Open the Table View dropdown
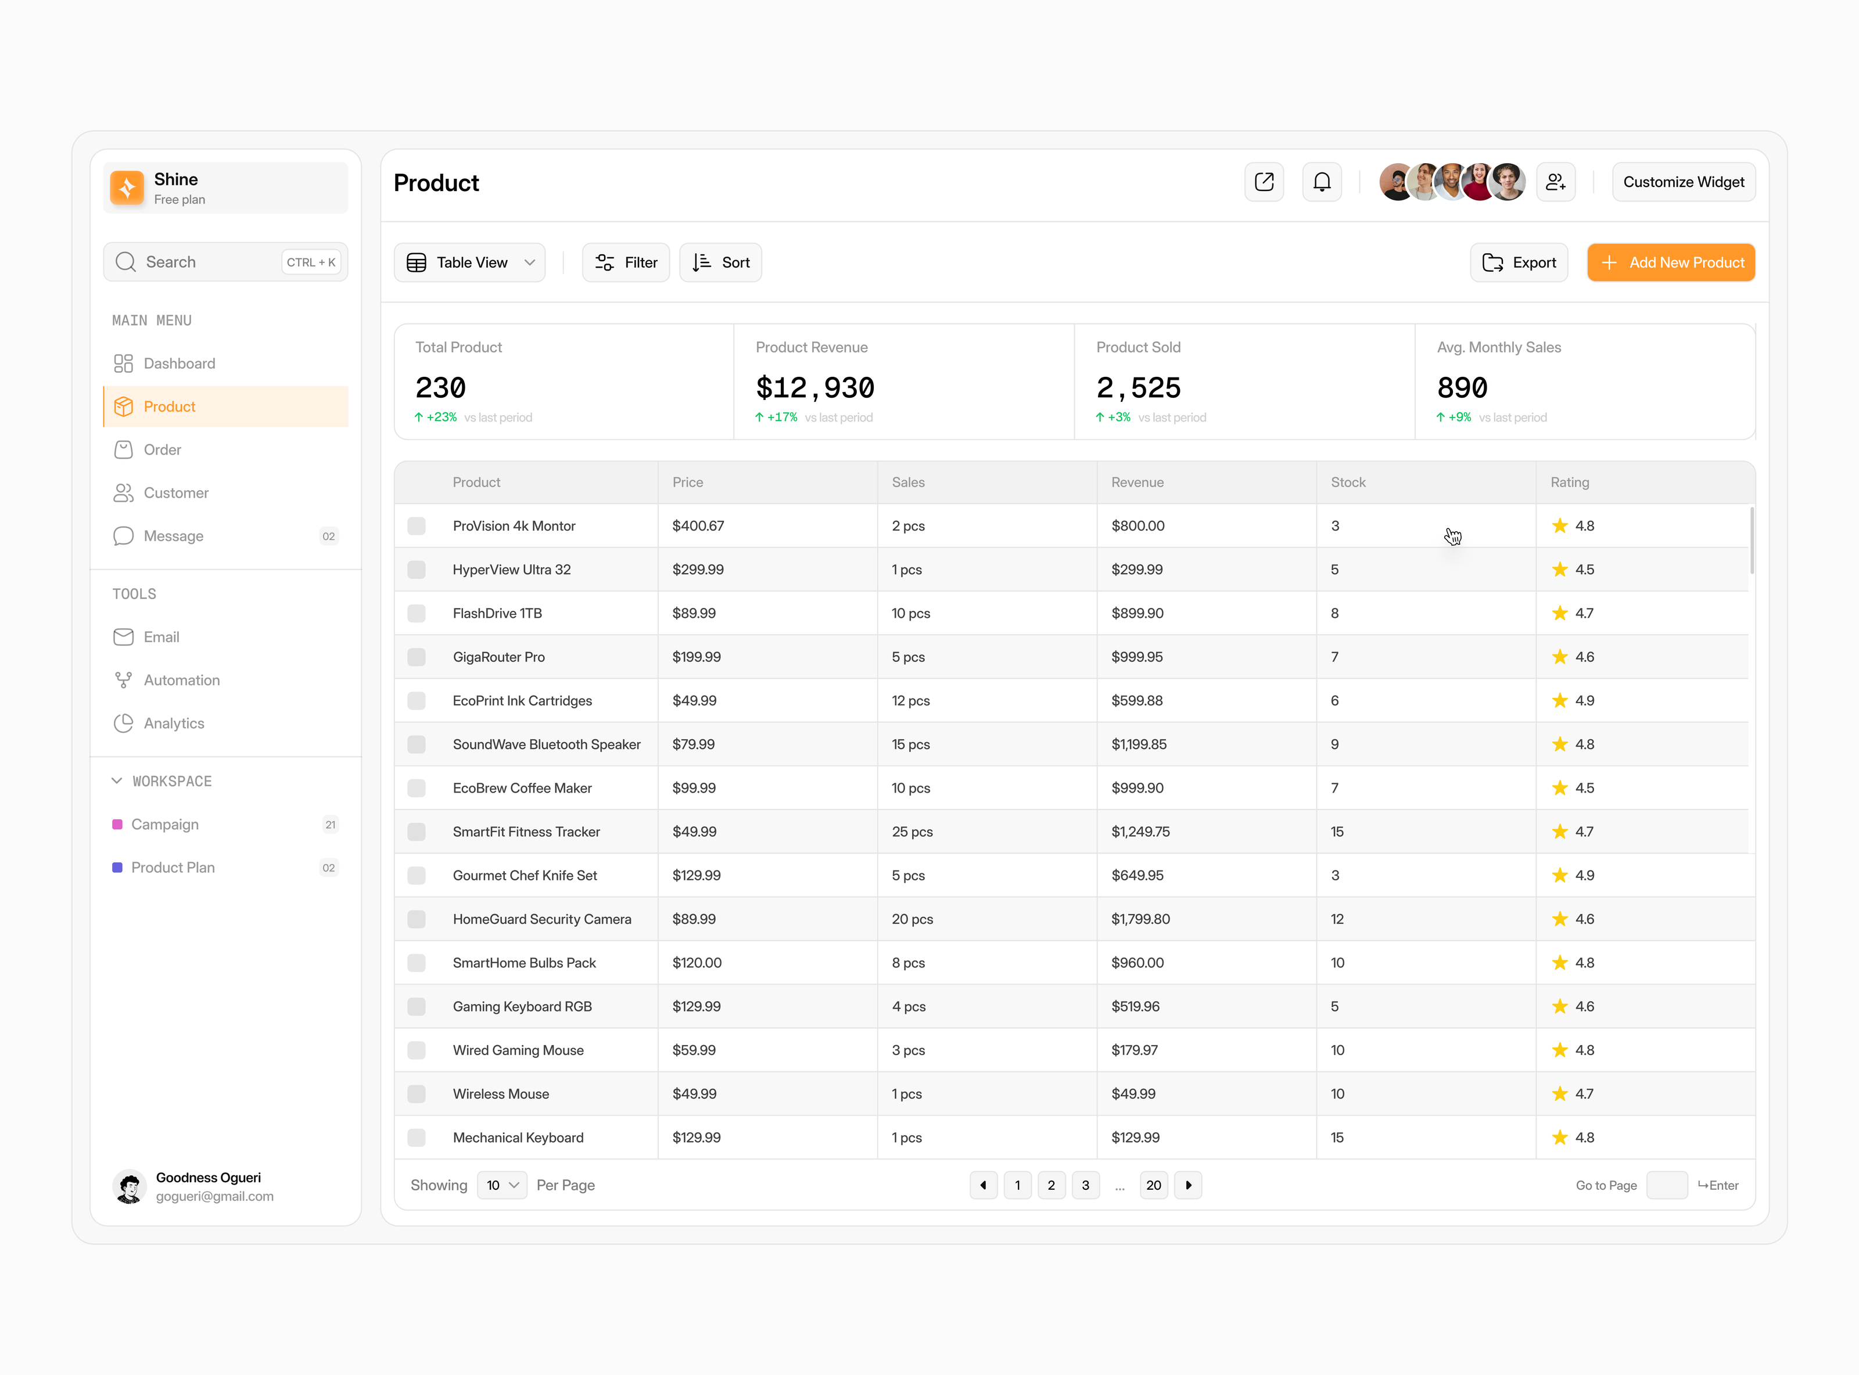 [x=471, y=263]
